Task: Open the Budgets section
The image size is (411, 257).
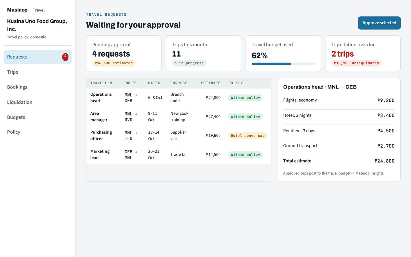Action: (x=38, y=117)
